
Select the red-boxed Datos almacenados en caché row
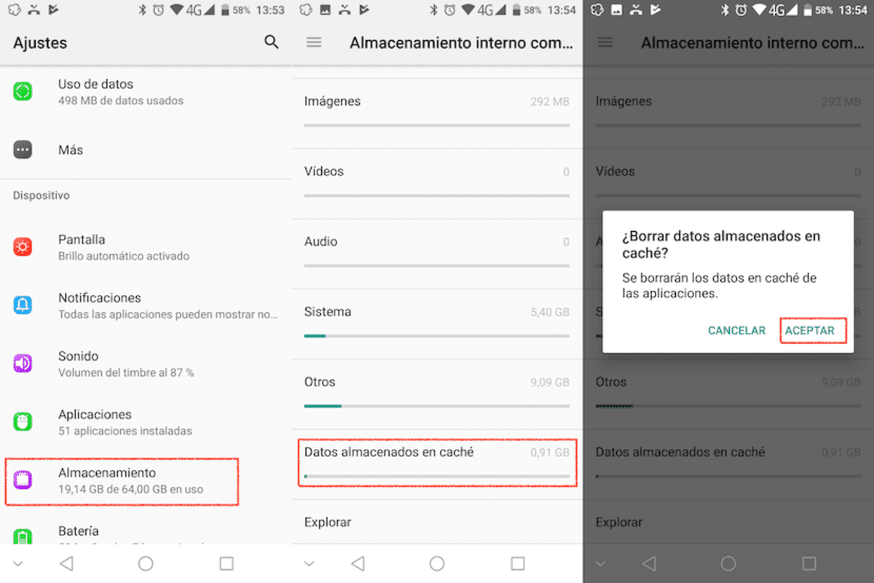pyautogui.click(x=437, y=462)
